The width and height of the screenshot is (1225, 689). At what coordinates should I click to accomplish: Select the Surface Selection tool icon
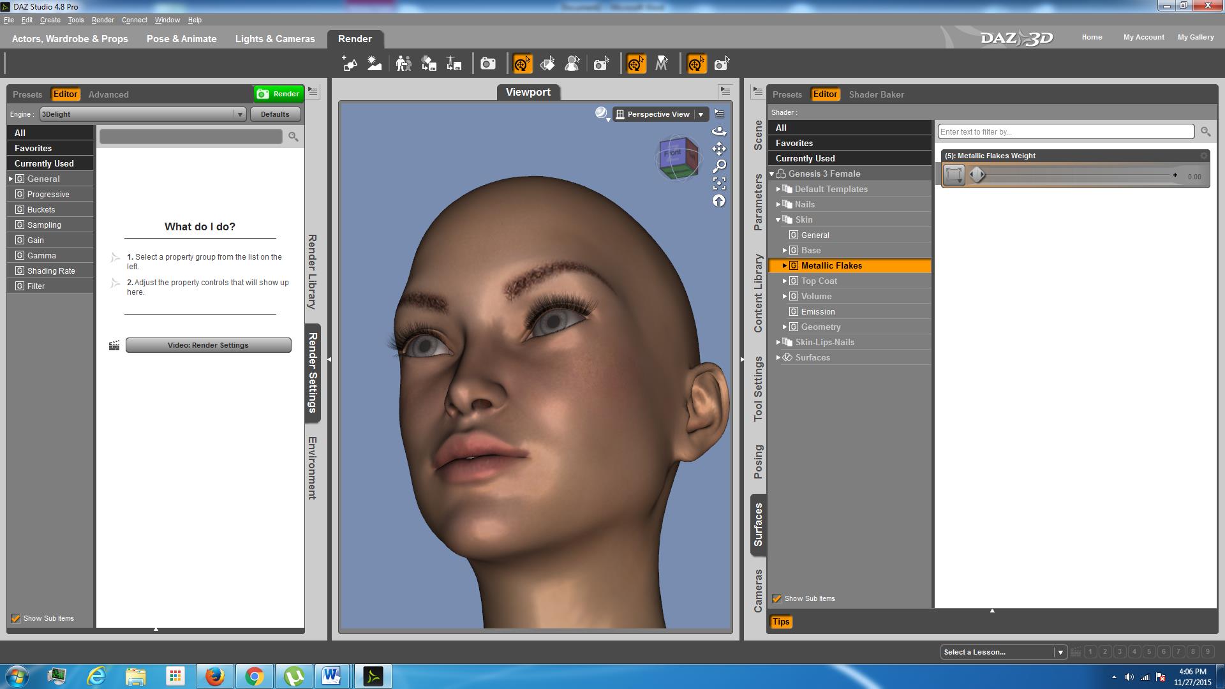click(x=547, y=64)
